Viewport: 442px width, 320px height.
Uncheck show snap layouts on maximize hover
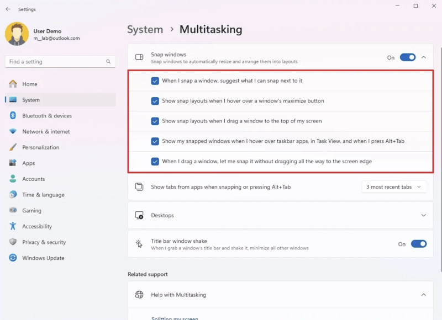pyautogui.click(x=155, y=101)
